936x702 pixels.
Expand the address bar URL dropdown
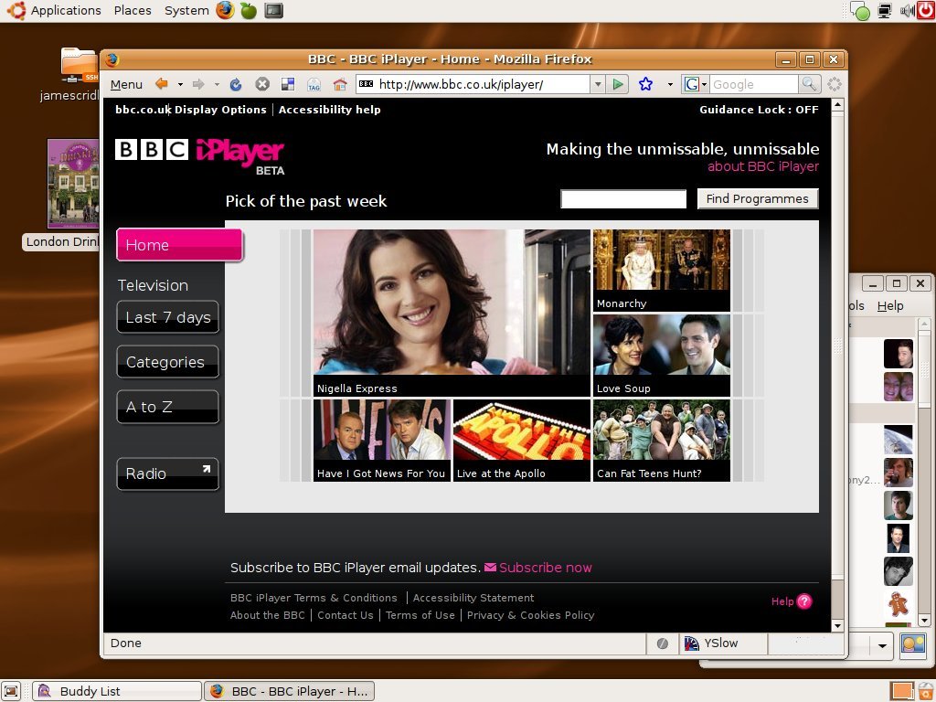coord(599,83)
